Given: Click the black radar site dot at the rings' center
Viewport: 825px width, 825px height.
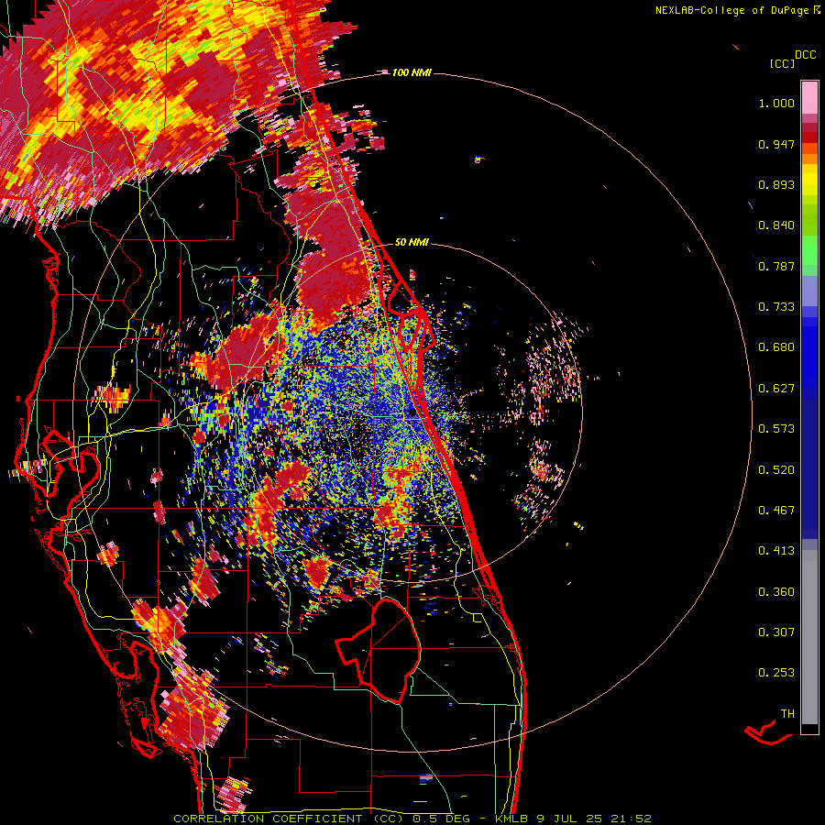Looking at the screenshot, I should click(412, 413).
